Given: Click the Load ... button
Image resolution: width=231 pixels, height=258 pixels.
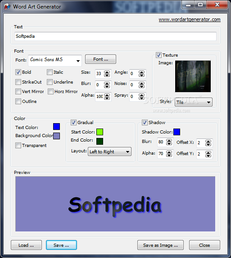Looking at the screenshot, I should pos(26,245).
